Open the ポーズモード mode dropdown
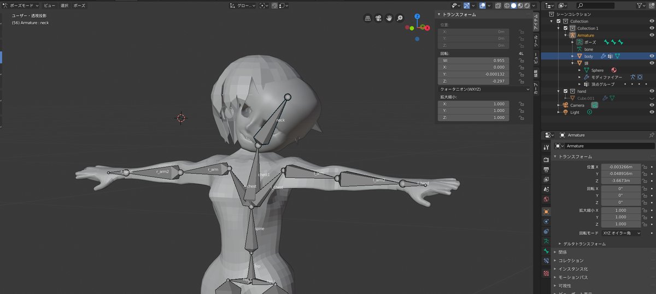Image resolution: width=656 pixels, height=294 pixels. coord(21,5)
